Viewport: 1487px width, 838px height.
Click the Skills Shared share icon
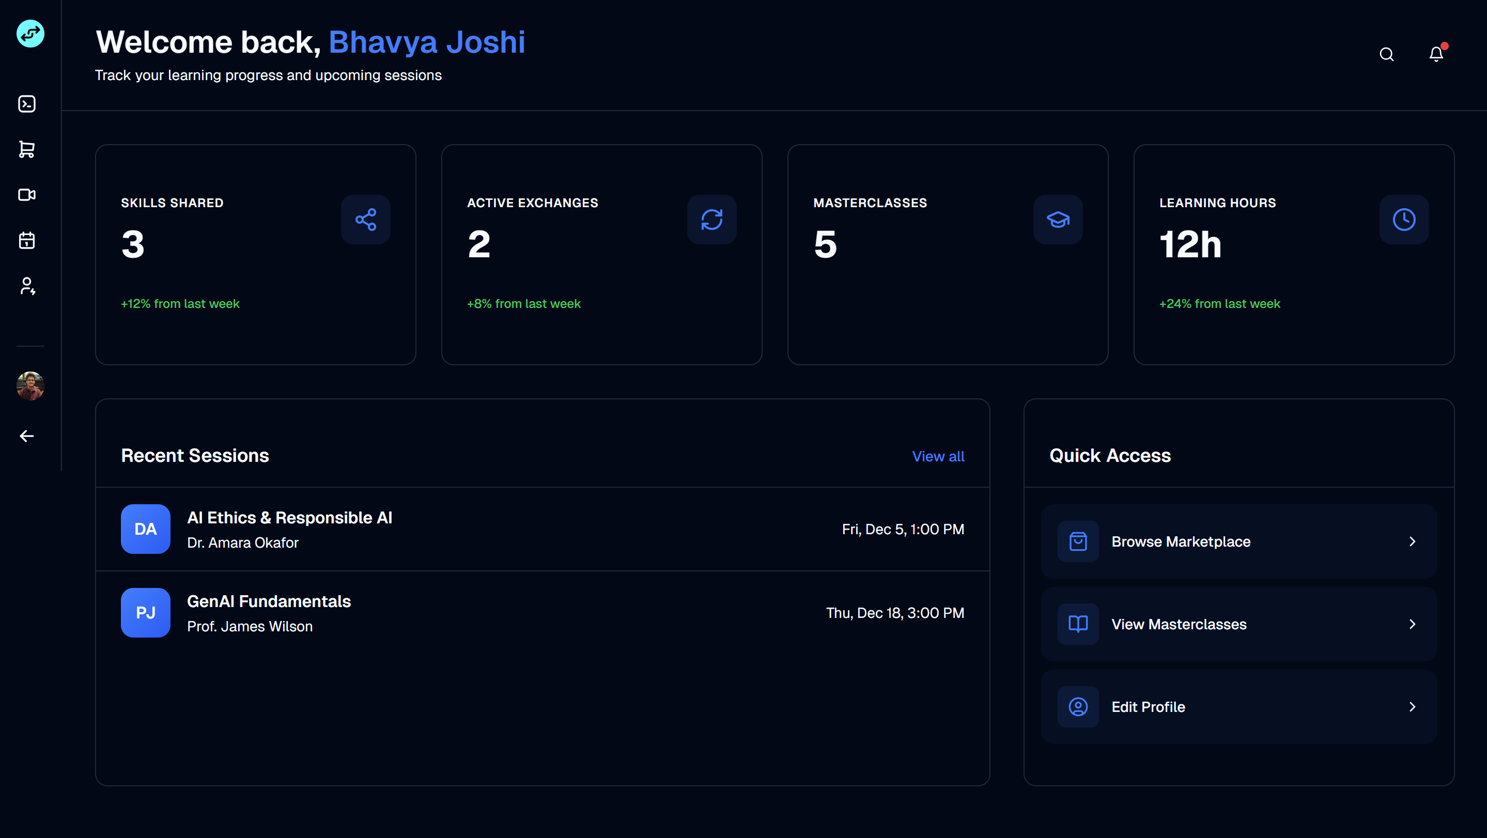tap(365, 219)
